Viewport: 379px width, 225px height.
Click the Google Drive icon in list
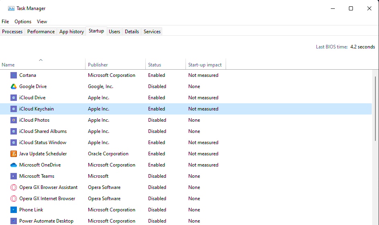tap(14, 86)
